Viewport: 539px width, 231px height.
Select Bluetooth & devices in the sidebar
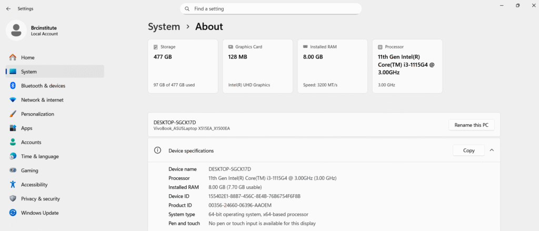pos(55,86)
